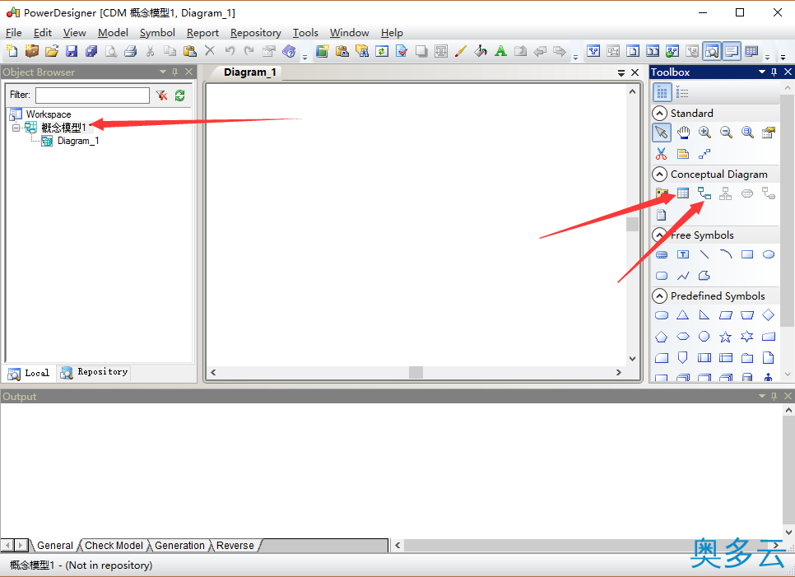This screenshot has height=577, width=795.
Task: Collapse the Conceptual Diagram toolbox section
Action: 659,174
